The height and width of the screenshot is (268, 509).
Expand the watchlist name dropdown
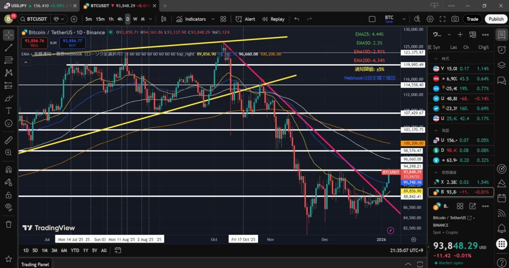(449, 35)
